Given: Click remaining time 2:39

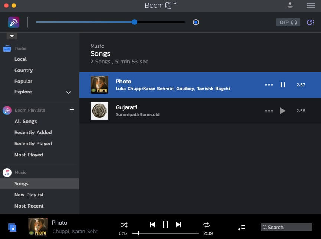Looking at the screenshot, I should (x=208, y=233).
